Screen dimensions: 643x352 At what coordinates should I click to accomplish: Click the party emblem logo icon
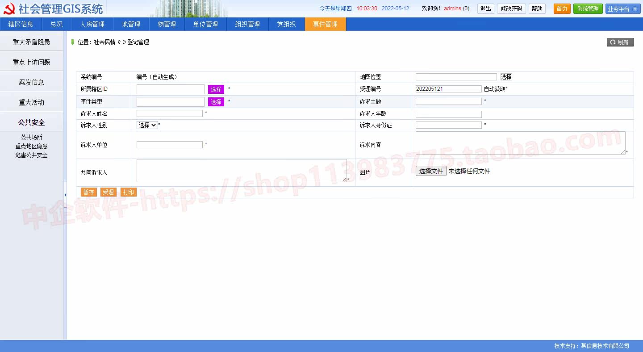pos(9,8)
